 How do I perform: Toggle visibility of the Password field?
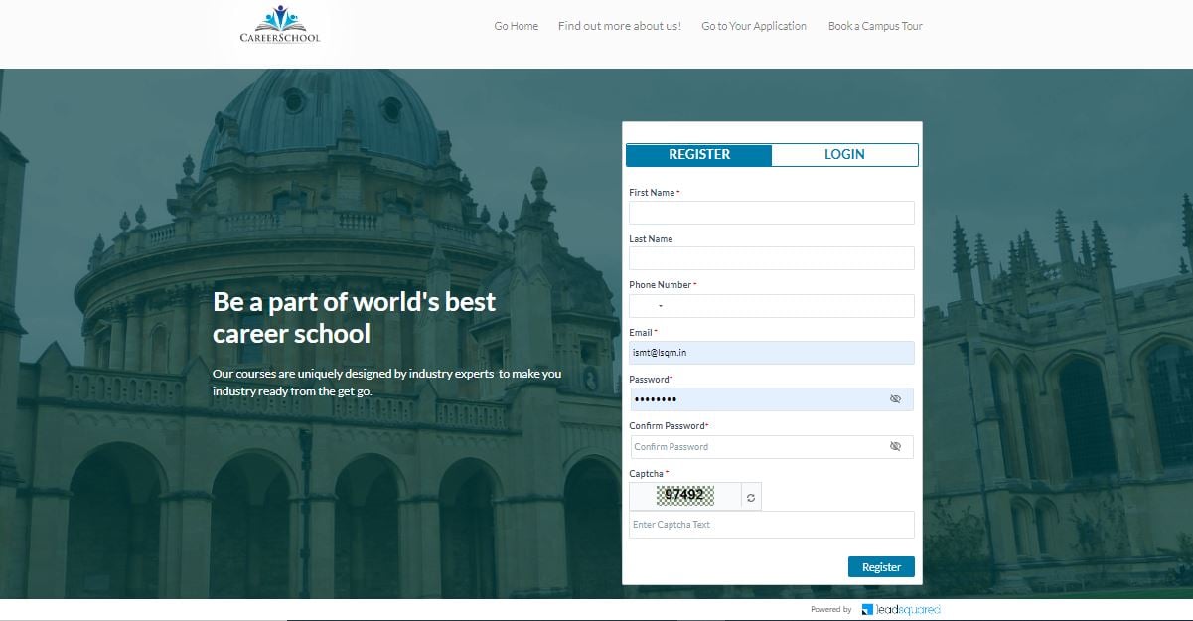pyautogui.click(x=895, y=399)
